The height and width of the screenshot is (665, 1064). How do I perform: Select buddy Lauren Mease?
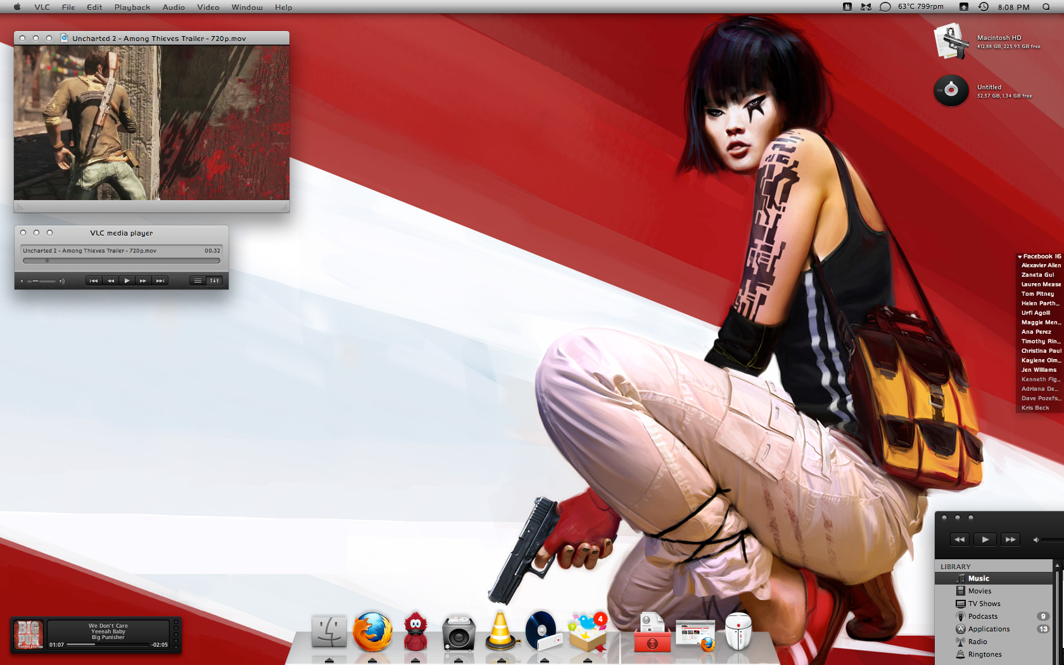click(1041, 284)
